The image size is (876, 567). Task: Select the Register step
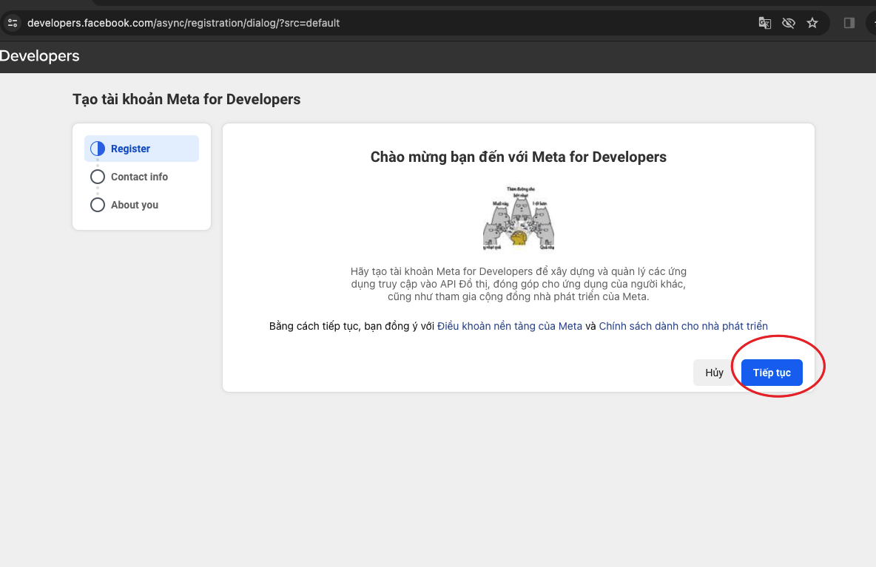click(x=141, y=149)
